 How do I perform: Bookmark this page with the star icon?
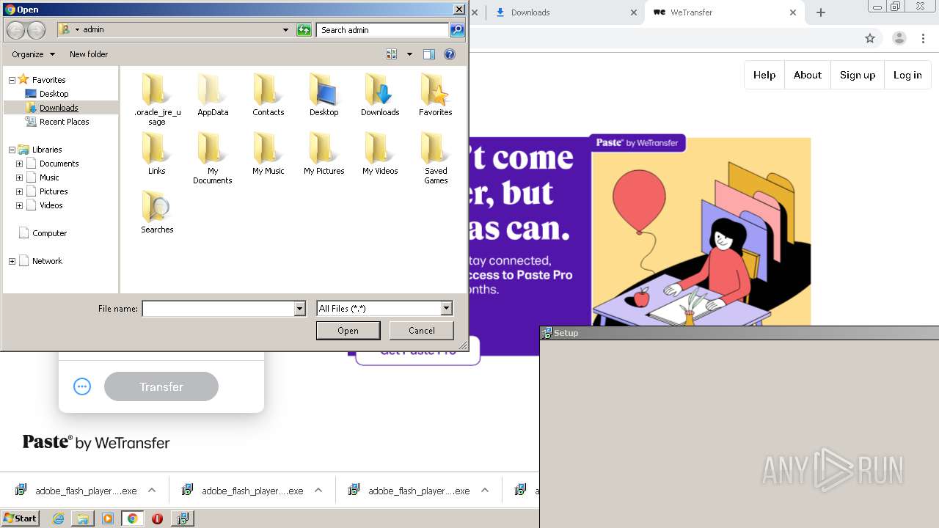coord(870,38)
